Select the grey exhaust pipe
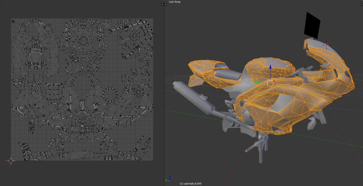Screen dimensions: 363x186 (192, 96)
